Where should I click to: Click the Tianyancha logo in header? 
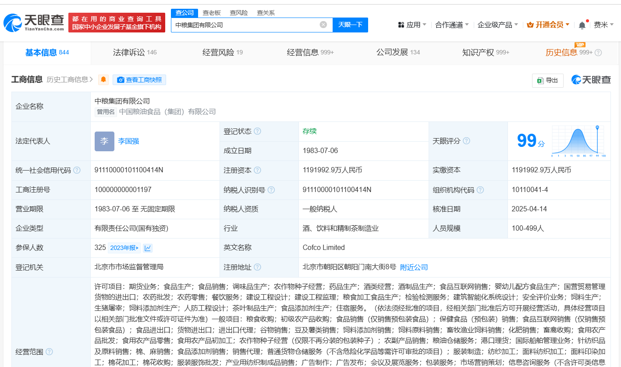pyautogui.click(x=33, y=23)
